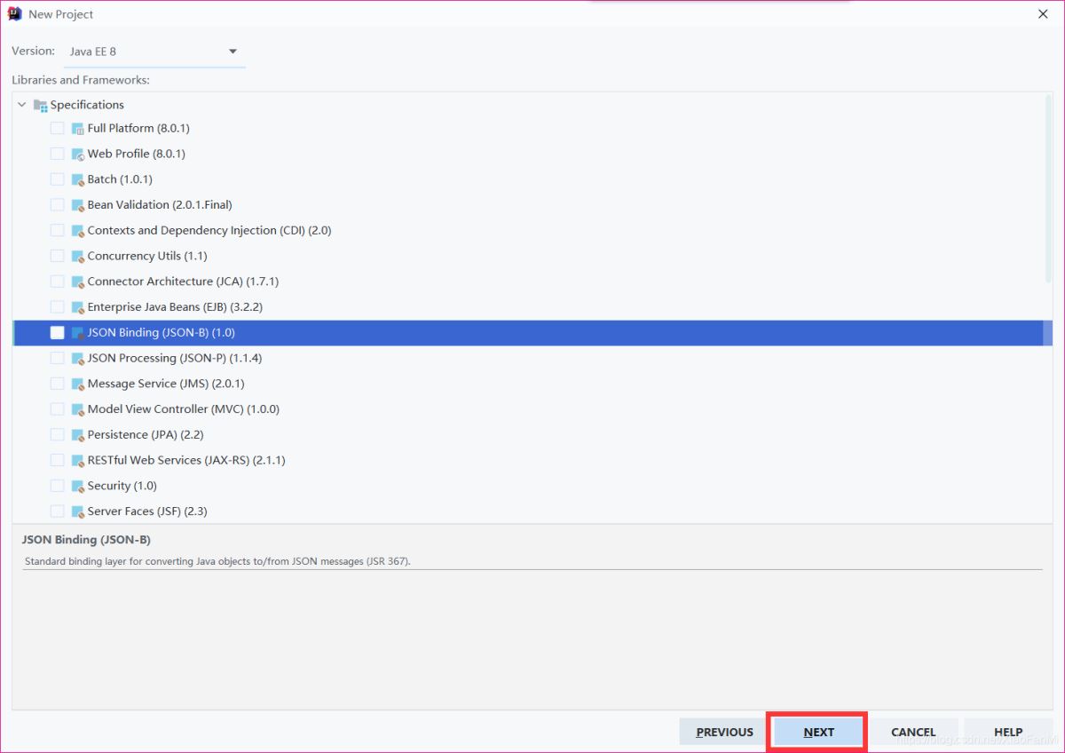
Task: Enable Model View Controller (MVC) checkbox
Action: point(57,409)
